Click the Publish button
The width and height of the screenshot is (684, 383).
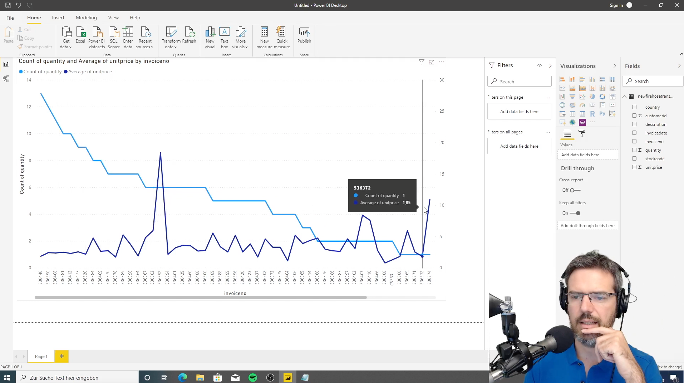(304, 35)
